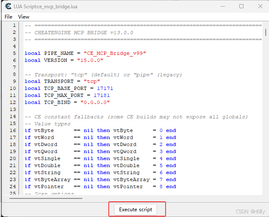Click the version string "15.0.0"

[x=90, y=60]
